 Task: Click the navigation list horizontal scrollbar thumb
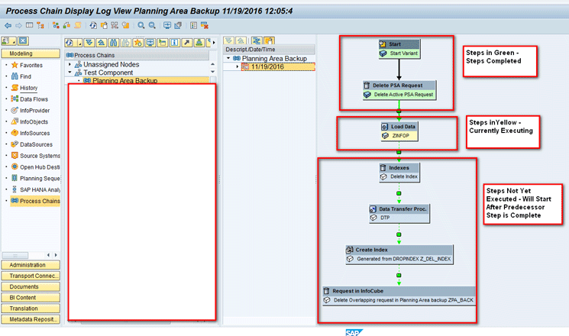coord(15,255)
